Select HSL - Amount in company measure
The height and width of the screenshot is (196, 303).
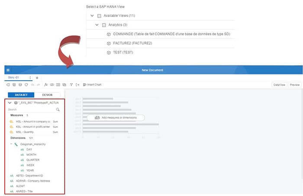[33, 122]
